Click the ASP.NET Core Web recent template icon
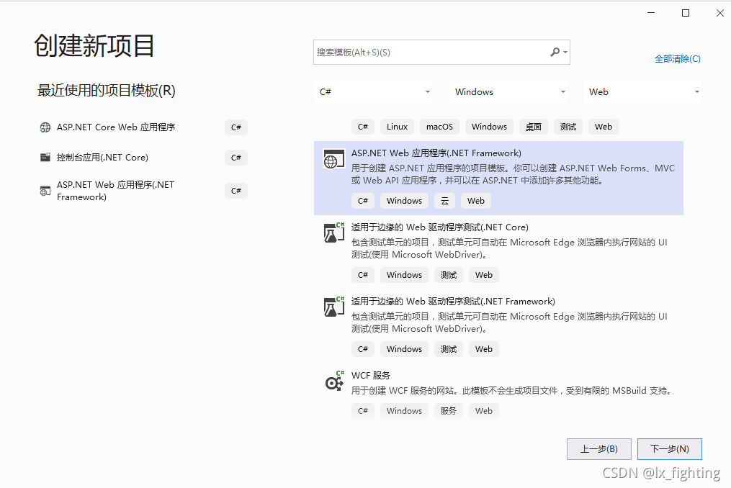731x488 pixels. click(45, 127)
